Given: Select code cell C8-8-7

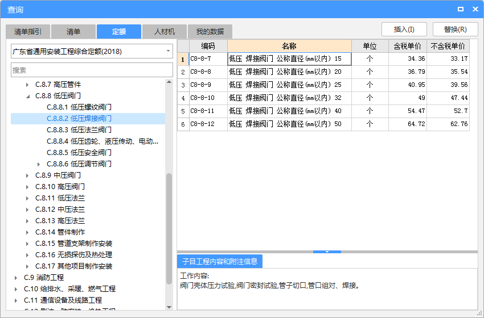Looking at the screenshot, I should [x=208, y=59].
